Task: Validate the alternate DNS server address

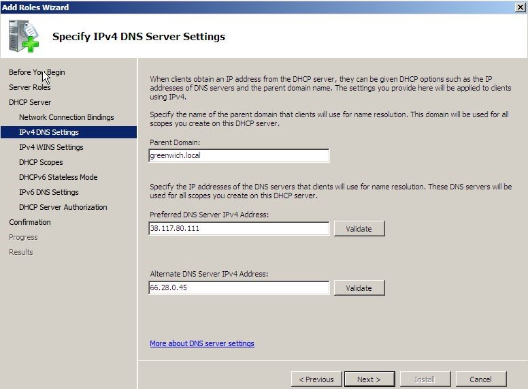Action: pos(359,288)
